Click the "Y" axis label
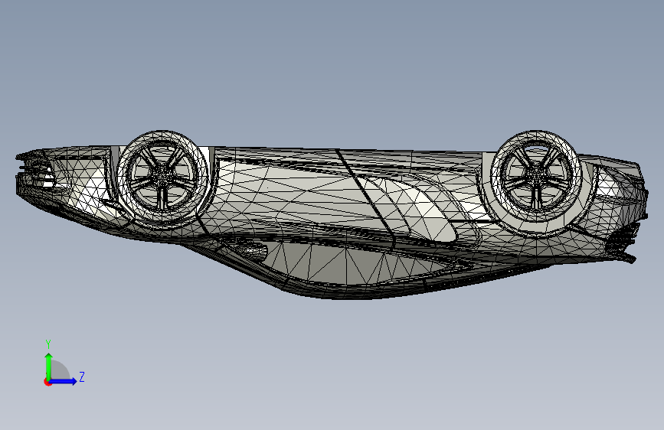 point(48,344)
